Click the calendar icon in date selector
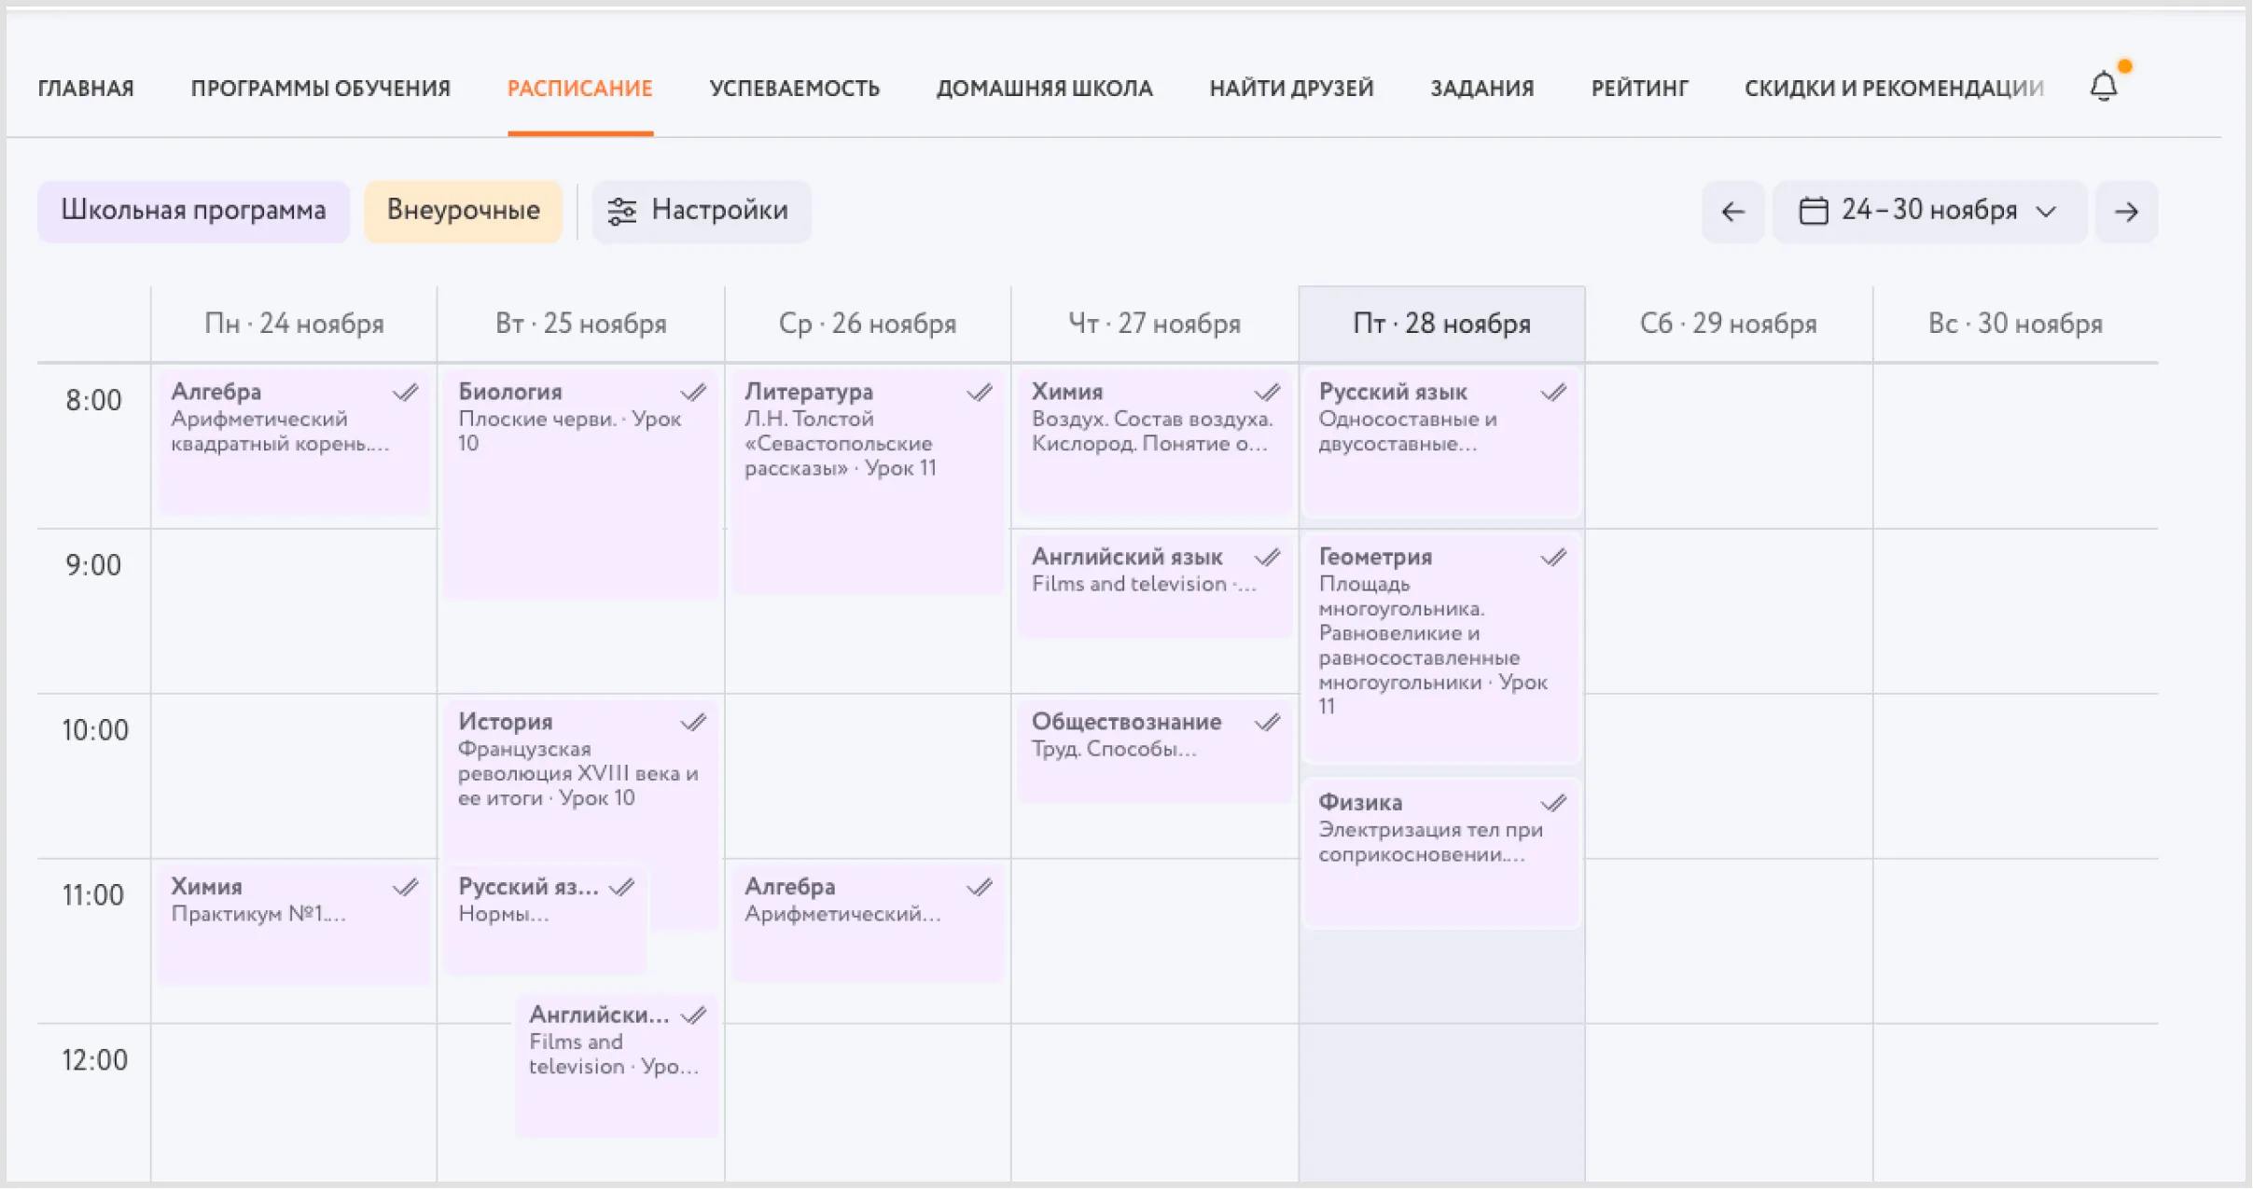 pos(1813,211)
